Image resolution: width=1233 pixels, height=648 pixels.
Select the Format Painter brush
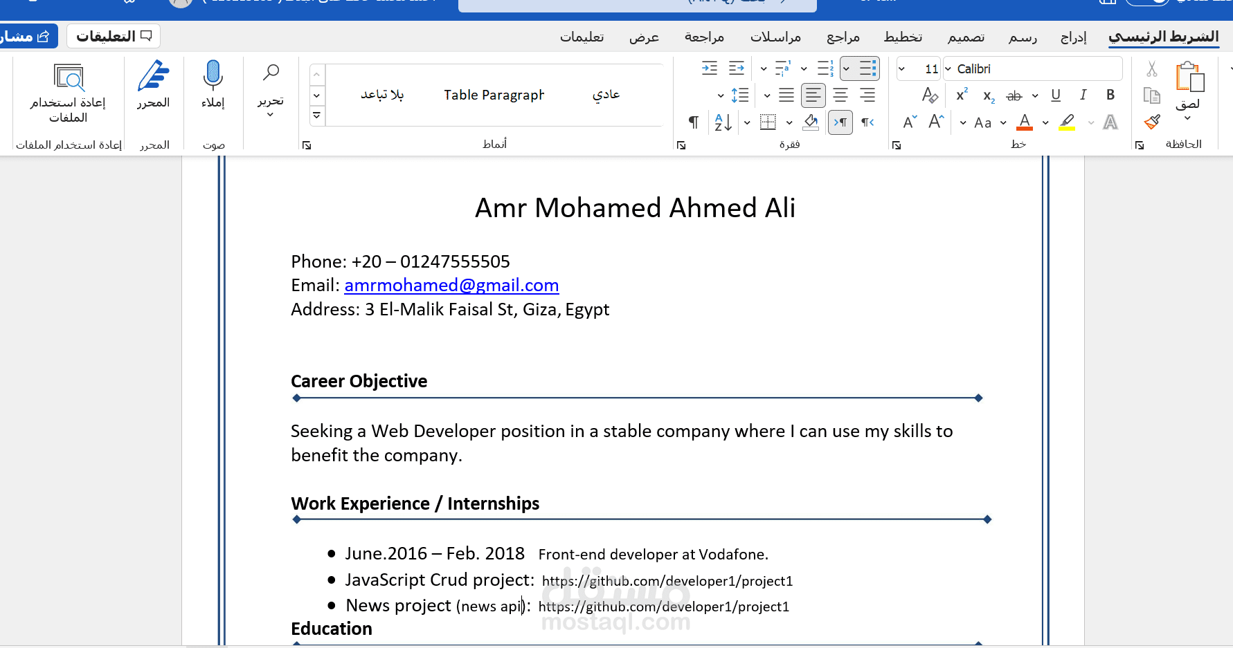point(1152,122)
